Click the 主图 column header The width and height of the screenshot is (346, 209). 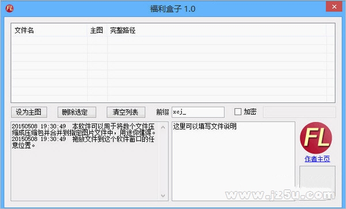[97, 31]
